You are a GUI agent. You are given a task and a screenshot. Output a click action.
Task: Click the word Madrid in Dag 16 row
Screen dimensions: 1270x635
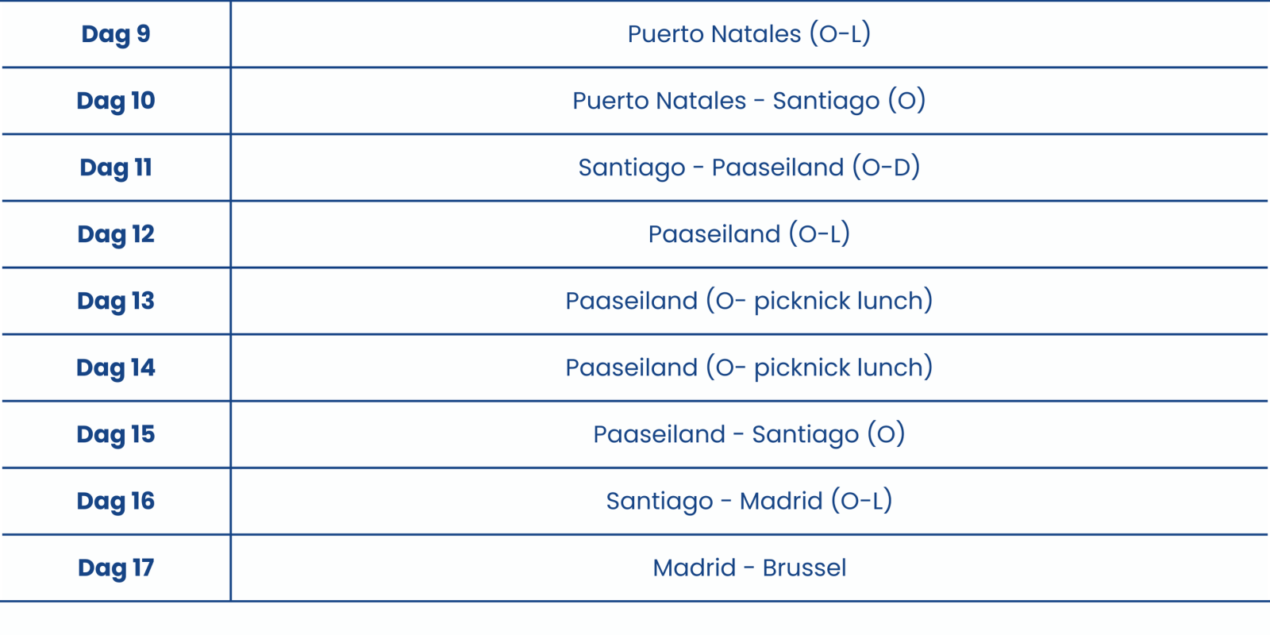(781, 501)
